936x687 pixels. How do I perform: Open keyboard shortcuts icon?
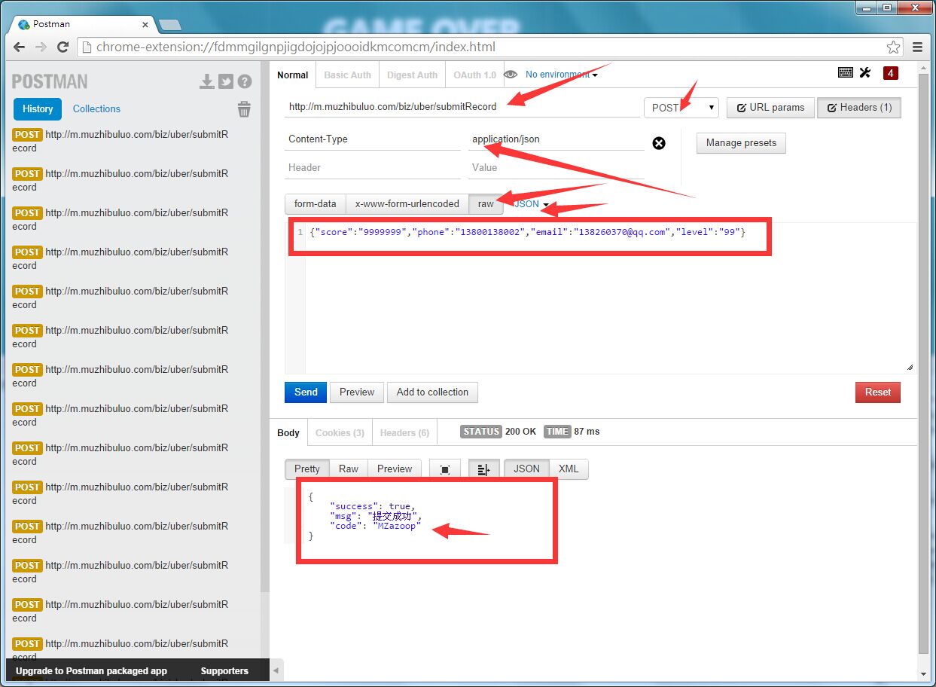click(846, 73)
